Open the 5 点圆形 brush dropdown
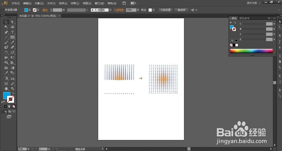 pyautogui.click(x=110, y=10)
